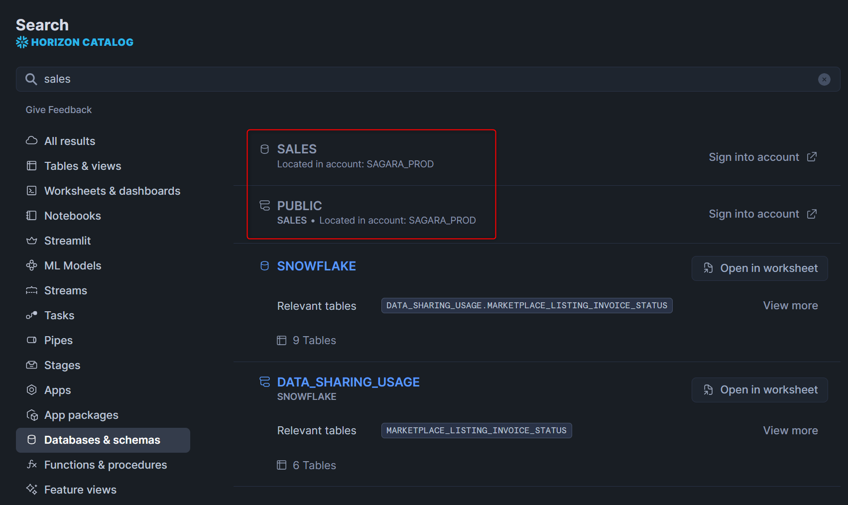
Task: Open the Functions & procedures filter
Action: tap(106, 465)
